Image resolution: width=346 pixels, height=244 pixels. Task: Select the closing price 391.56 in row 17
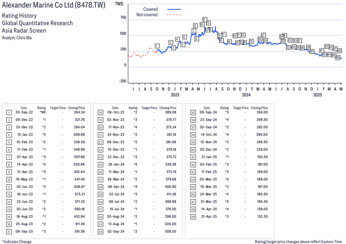79,231
